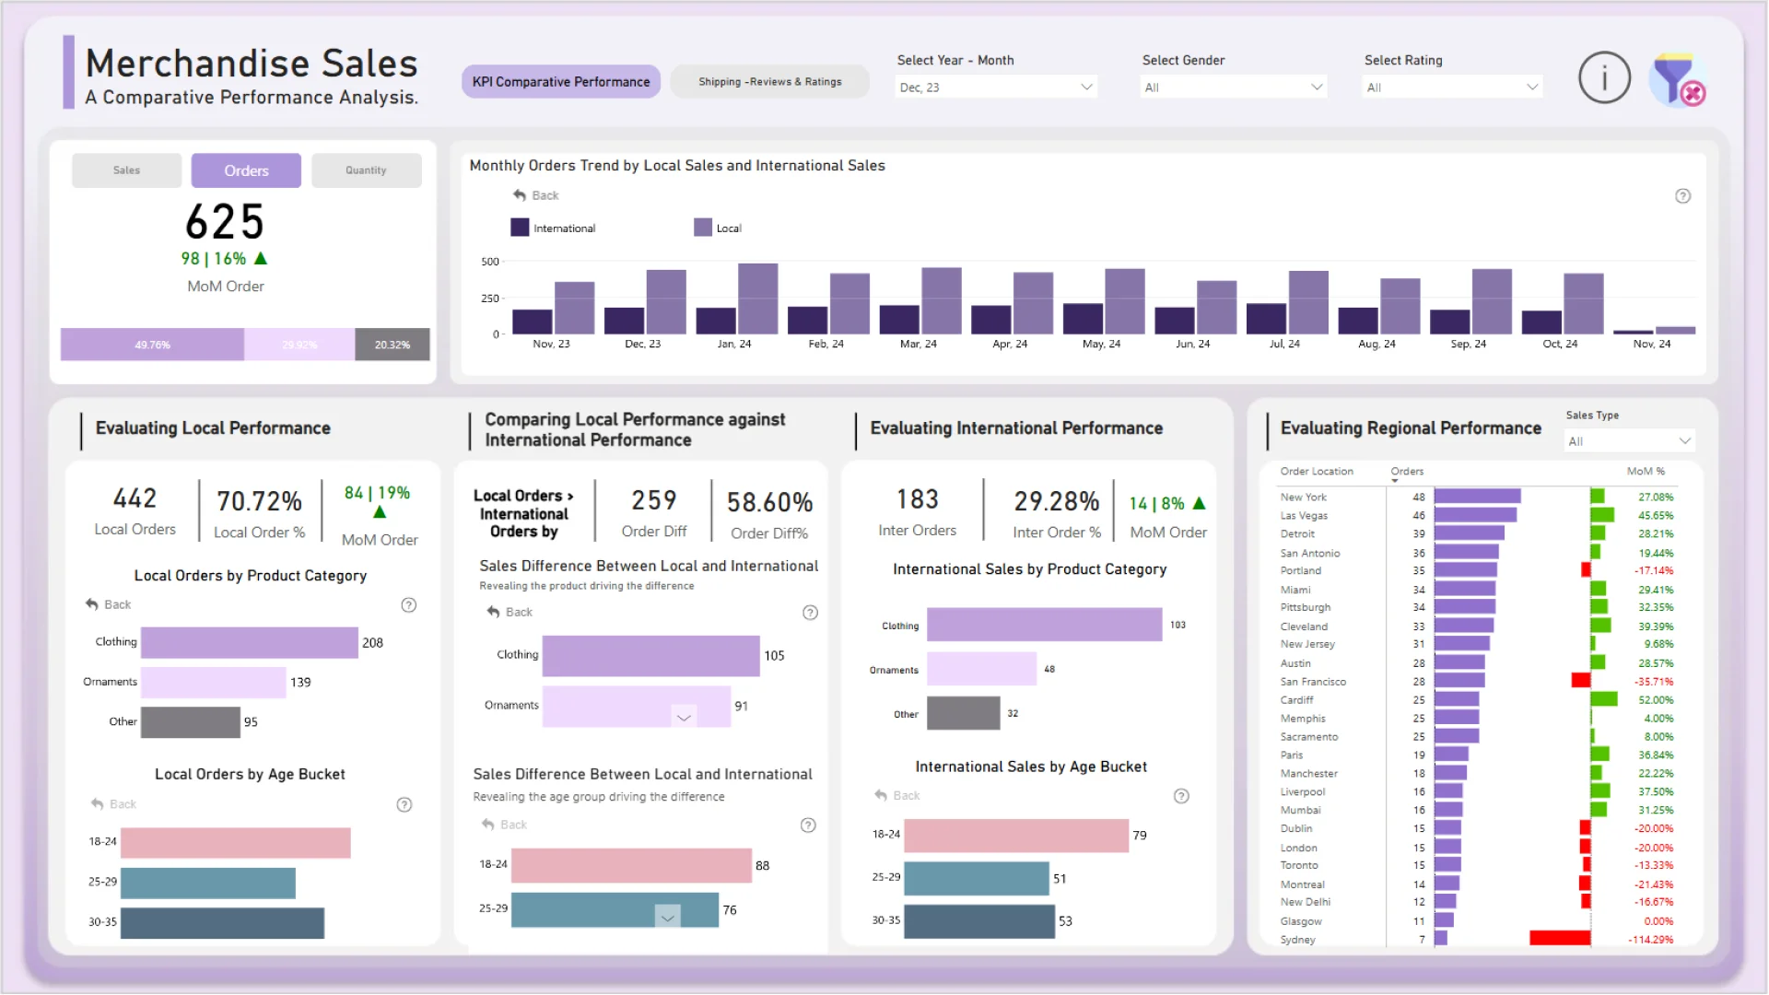
Task: Click the 29.92% segment of the share bar
Action: 299,345
